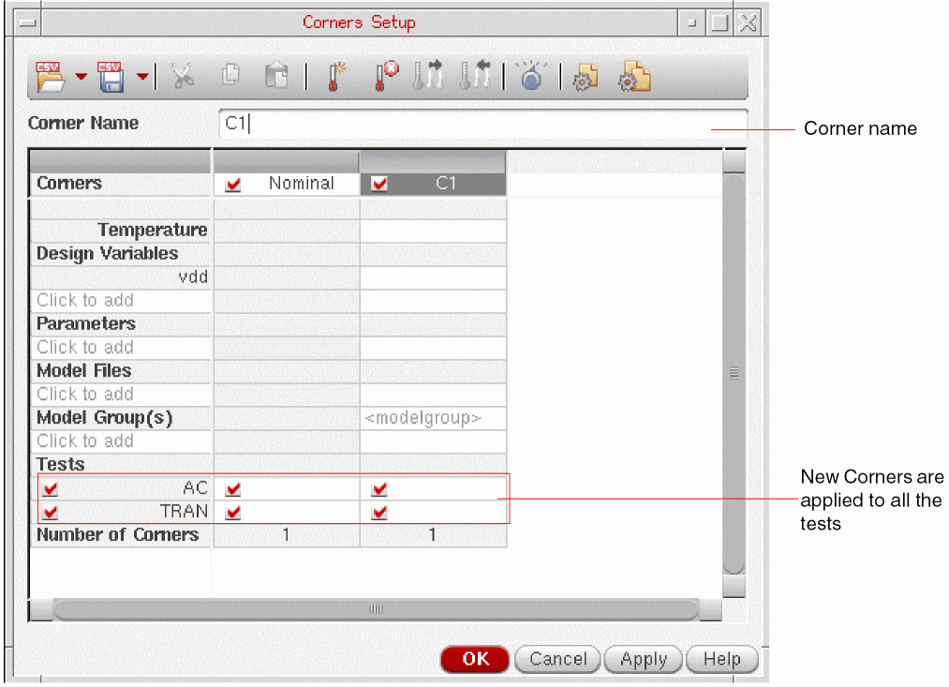Viewport: 949px width, 687px height.
Task: Toggle TRAN test for Nominal corner
Action: 233,512
